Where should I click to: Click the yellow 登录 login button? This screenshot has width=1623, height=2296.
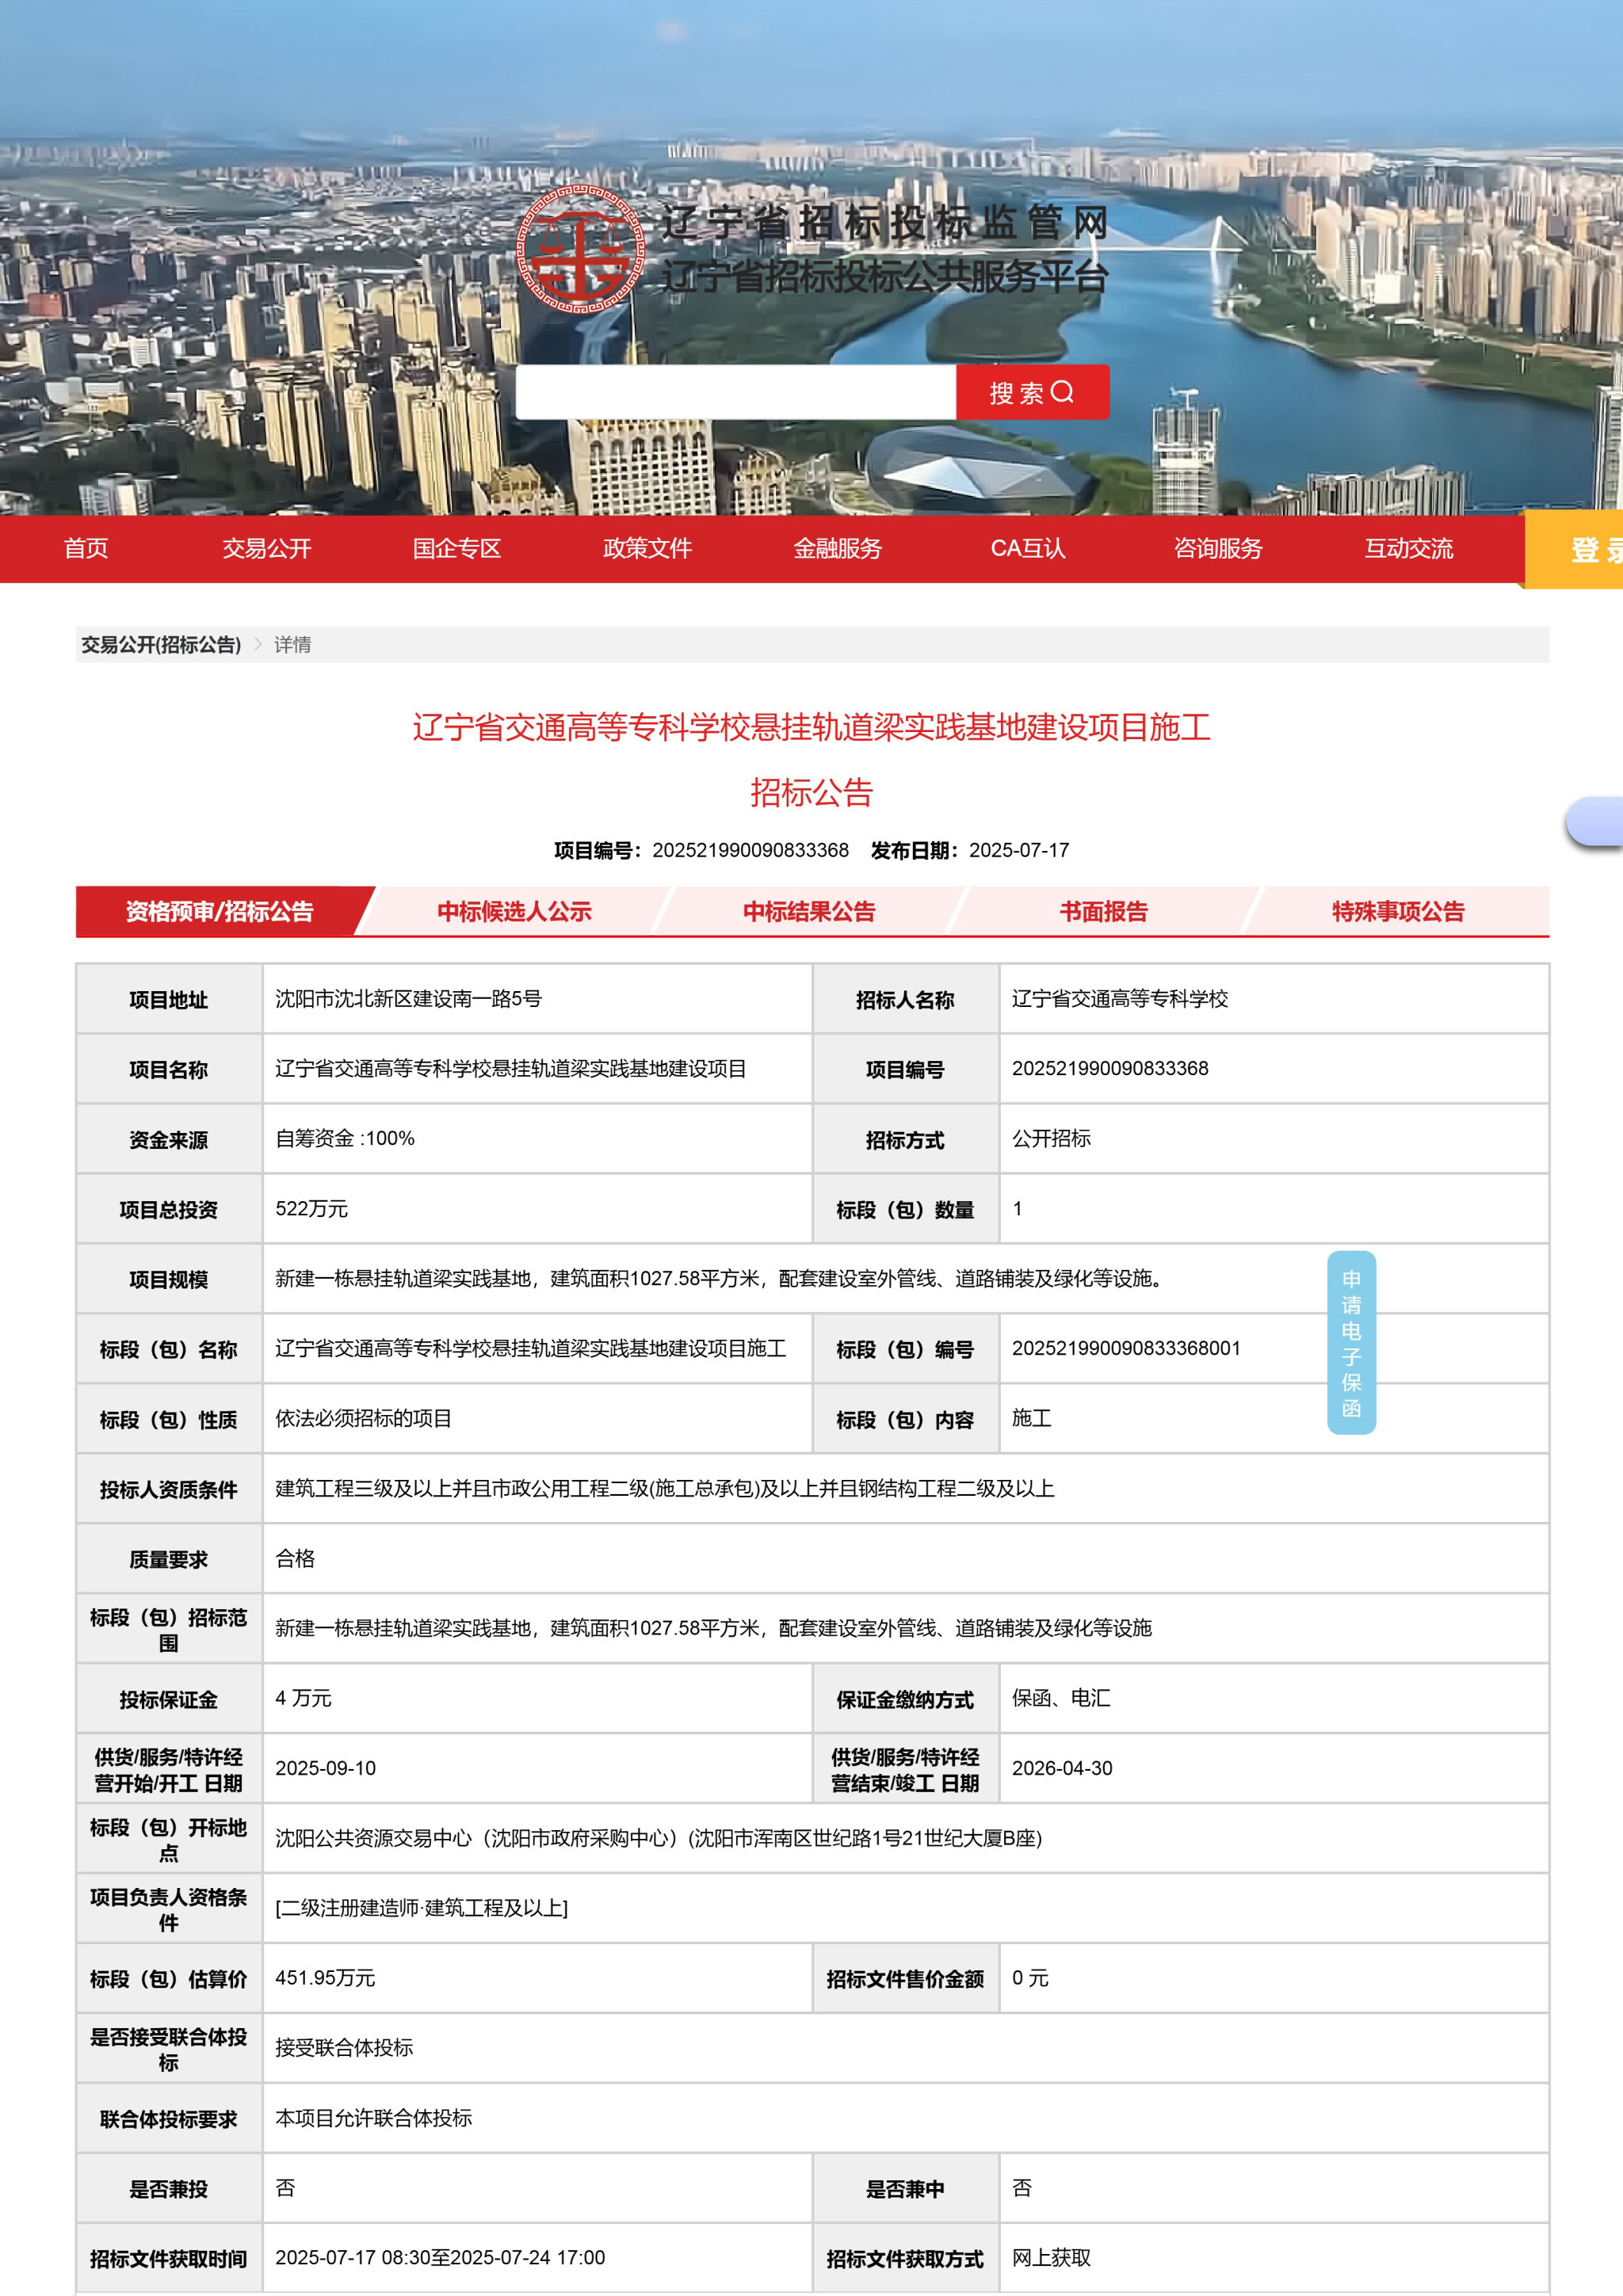tap(1574, 549)
